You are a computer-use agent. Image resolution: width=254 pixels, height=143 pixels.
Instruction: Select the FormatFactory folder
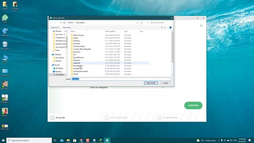click(79, 57)
